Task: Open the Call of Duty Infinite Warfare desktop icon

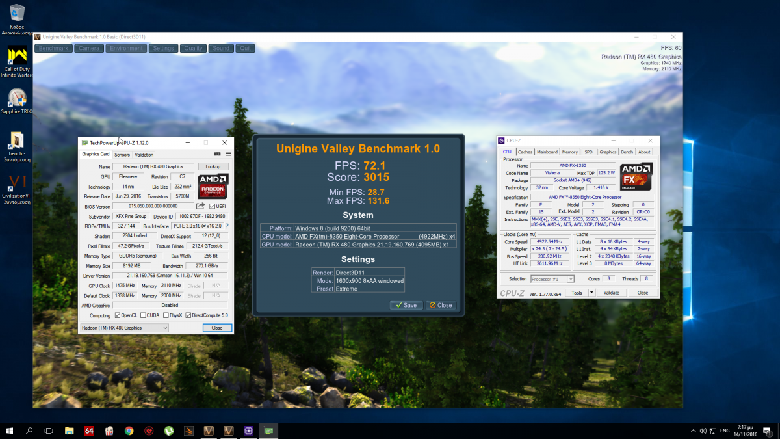Action: pos(17,62)
